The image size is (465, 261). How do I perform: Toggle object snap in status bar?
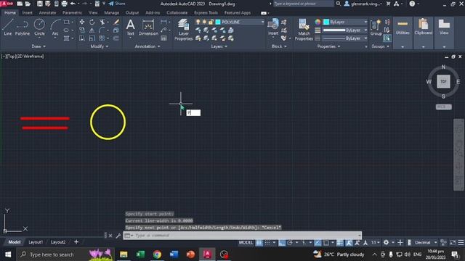(326, 243)
